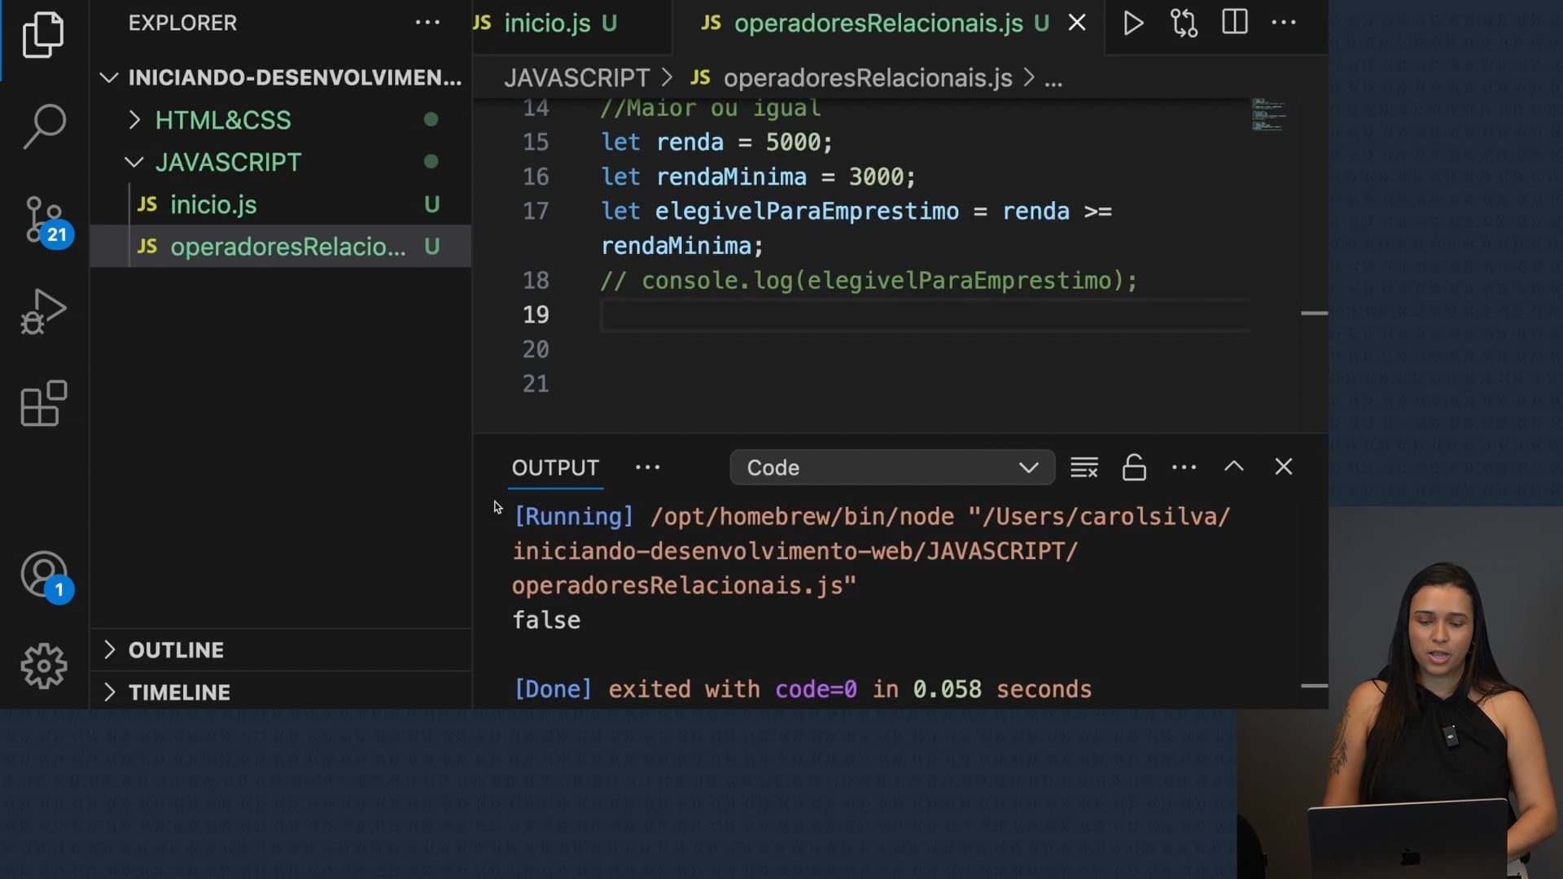This screenshot has width=1563, height=879.
Task: Expand the OUTLINE section
Action: [176, 650]
